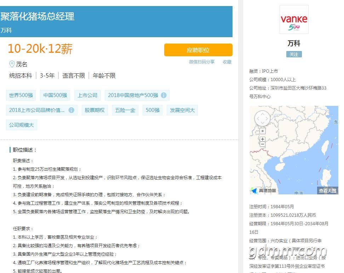Click the 任职要求 subheading
The width and height of the screenshot is (344, 273).
point(23,229)
